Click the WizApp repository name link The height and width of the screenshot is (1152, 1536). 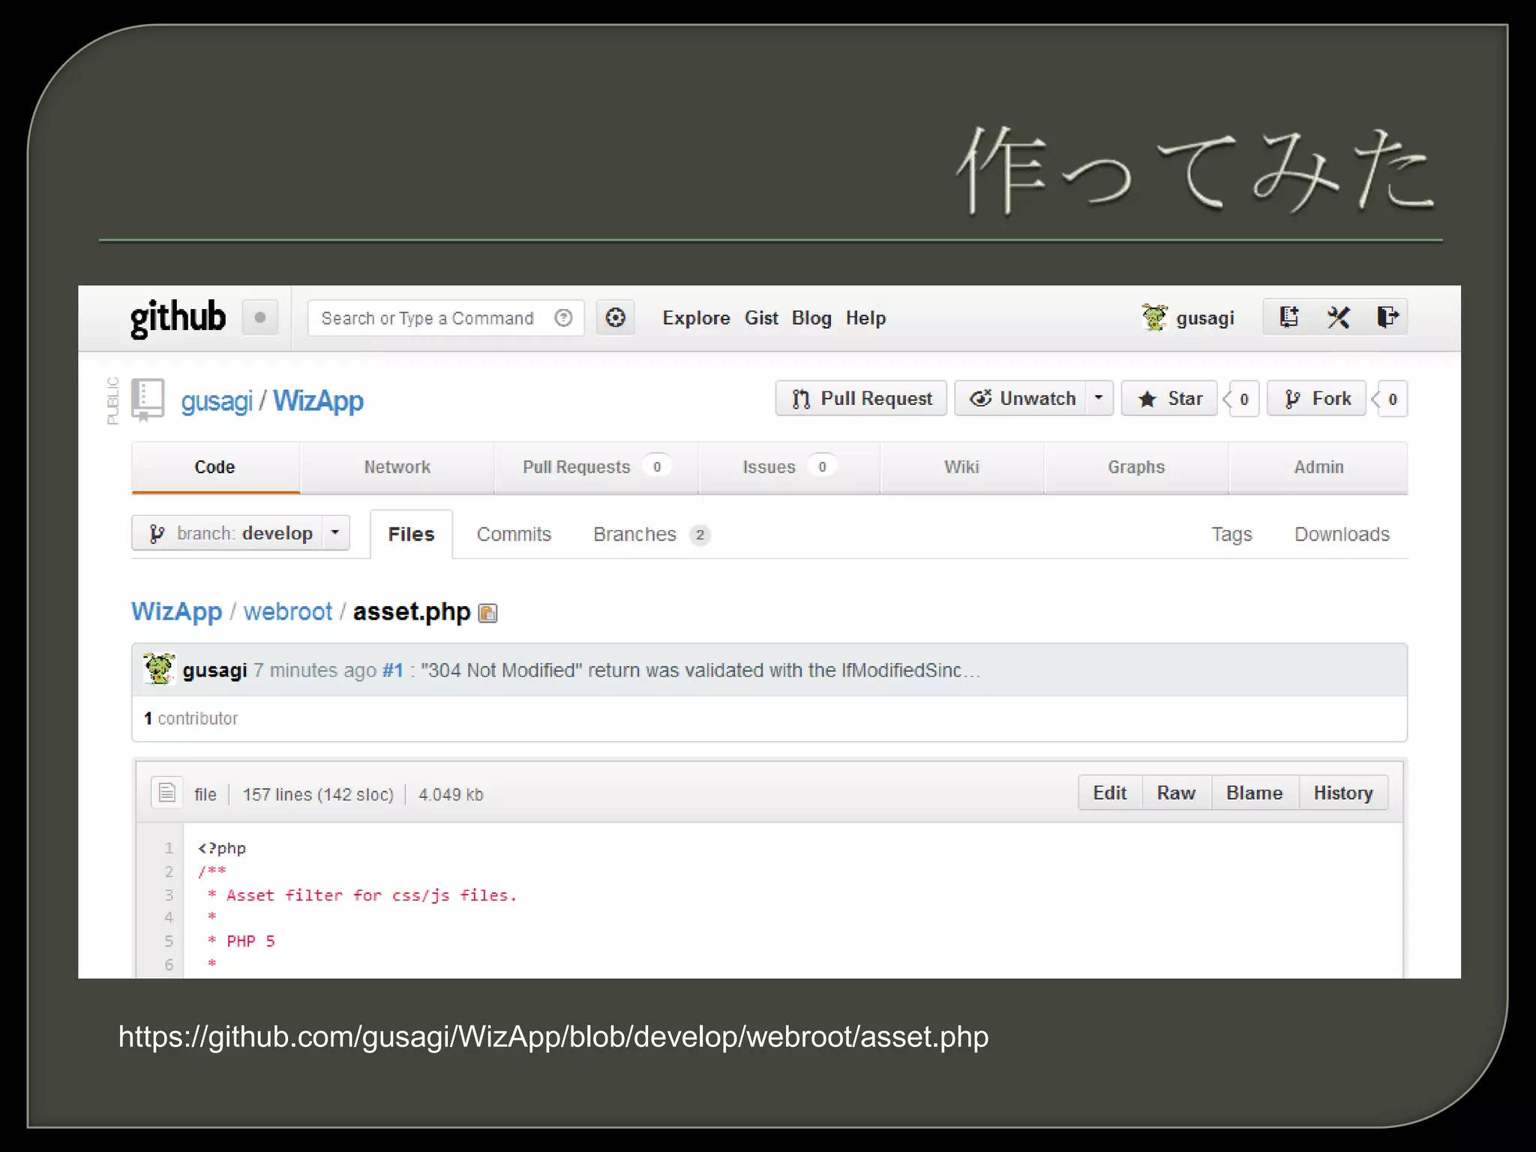point(318,400)
